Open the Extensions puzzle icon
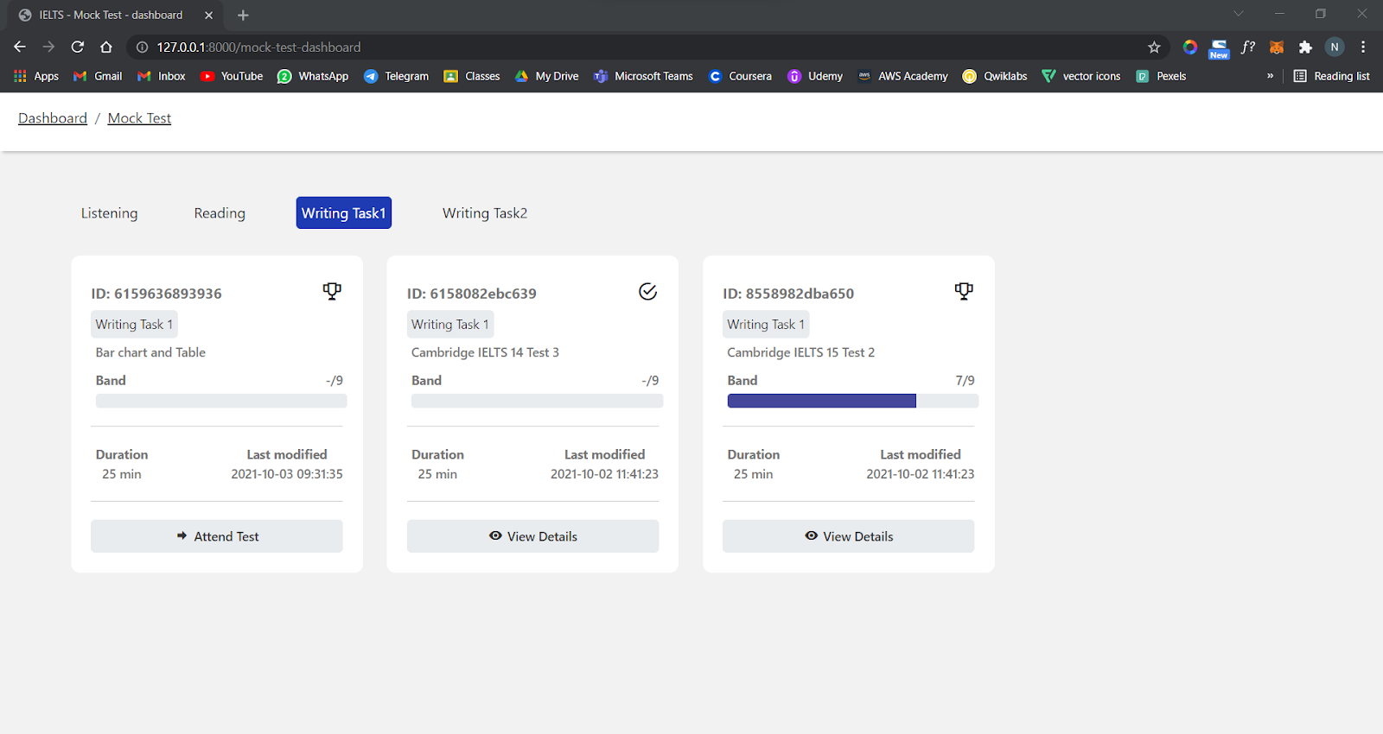The image size is (1383, 734). click(1305, 47)
